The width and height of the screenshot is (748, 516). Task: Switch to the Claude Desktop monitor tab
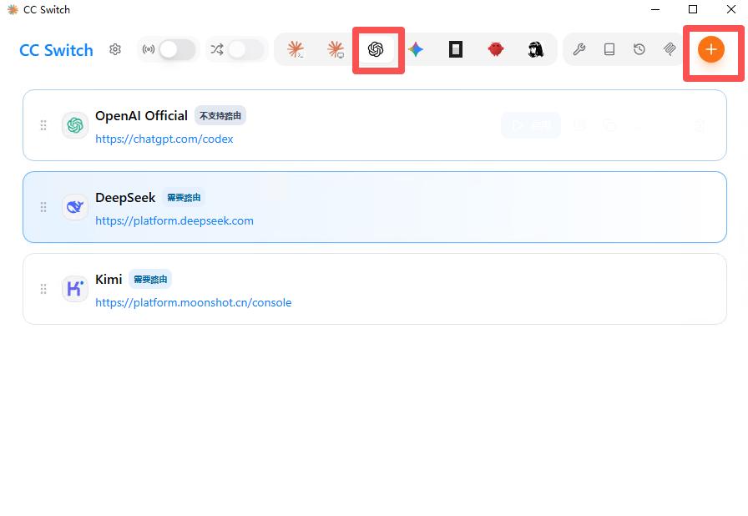click(336, 49)
